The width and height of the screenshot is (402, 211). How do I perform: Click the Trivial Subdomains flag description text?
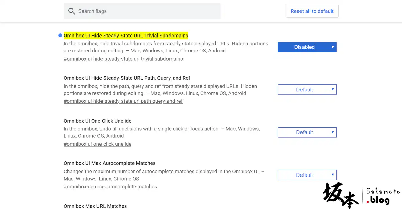(165, 47)
